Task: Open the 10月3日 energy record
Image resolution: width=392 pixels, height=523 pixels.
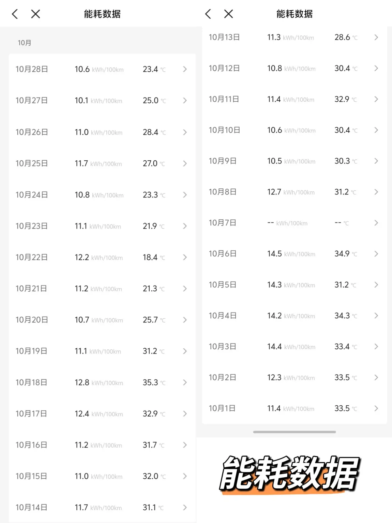Action: pyautogui.click(x=222, y=347)
